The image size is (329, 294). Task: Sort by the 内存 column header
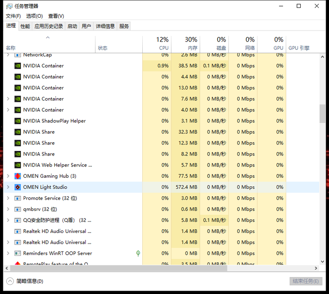coord(185,44)
